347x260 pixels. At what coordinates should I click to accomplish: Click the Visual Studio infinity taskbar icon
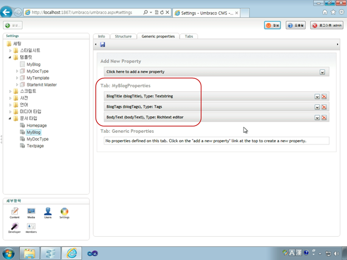[92, 253]
